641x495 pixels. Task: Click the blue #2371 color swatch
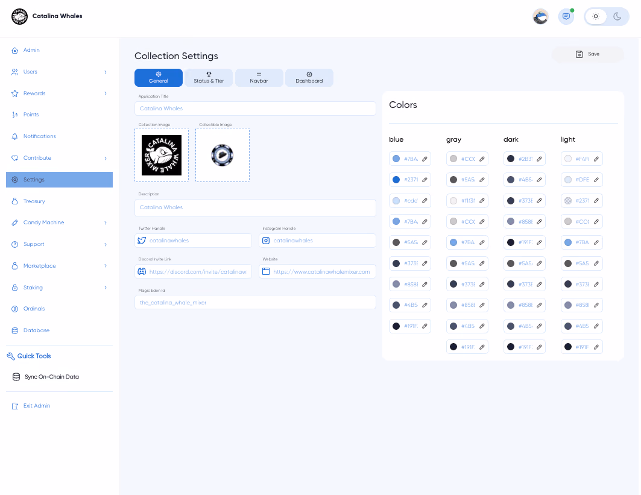(x=396, y=180)
